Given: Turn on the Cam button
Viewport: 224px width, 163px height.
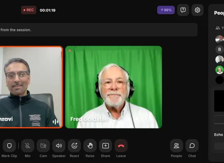Looking at the screenshot, I should coord(43,146).
